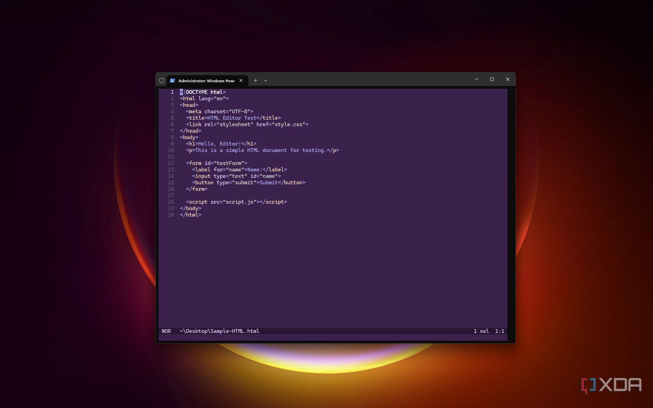Click the ~\Desktop\Sample-HTML.html file path
Image resolution: width=653 pixels, height=408 pixels.
pyautogui.click(x=220, y=331)
